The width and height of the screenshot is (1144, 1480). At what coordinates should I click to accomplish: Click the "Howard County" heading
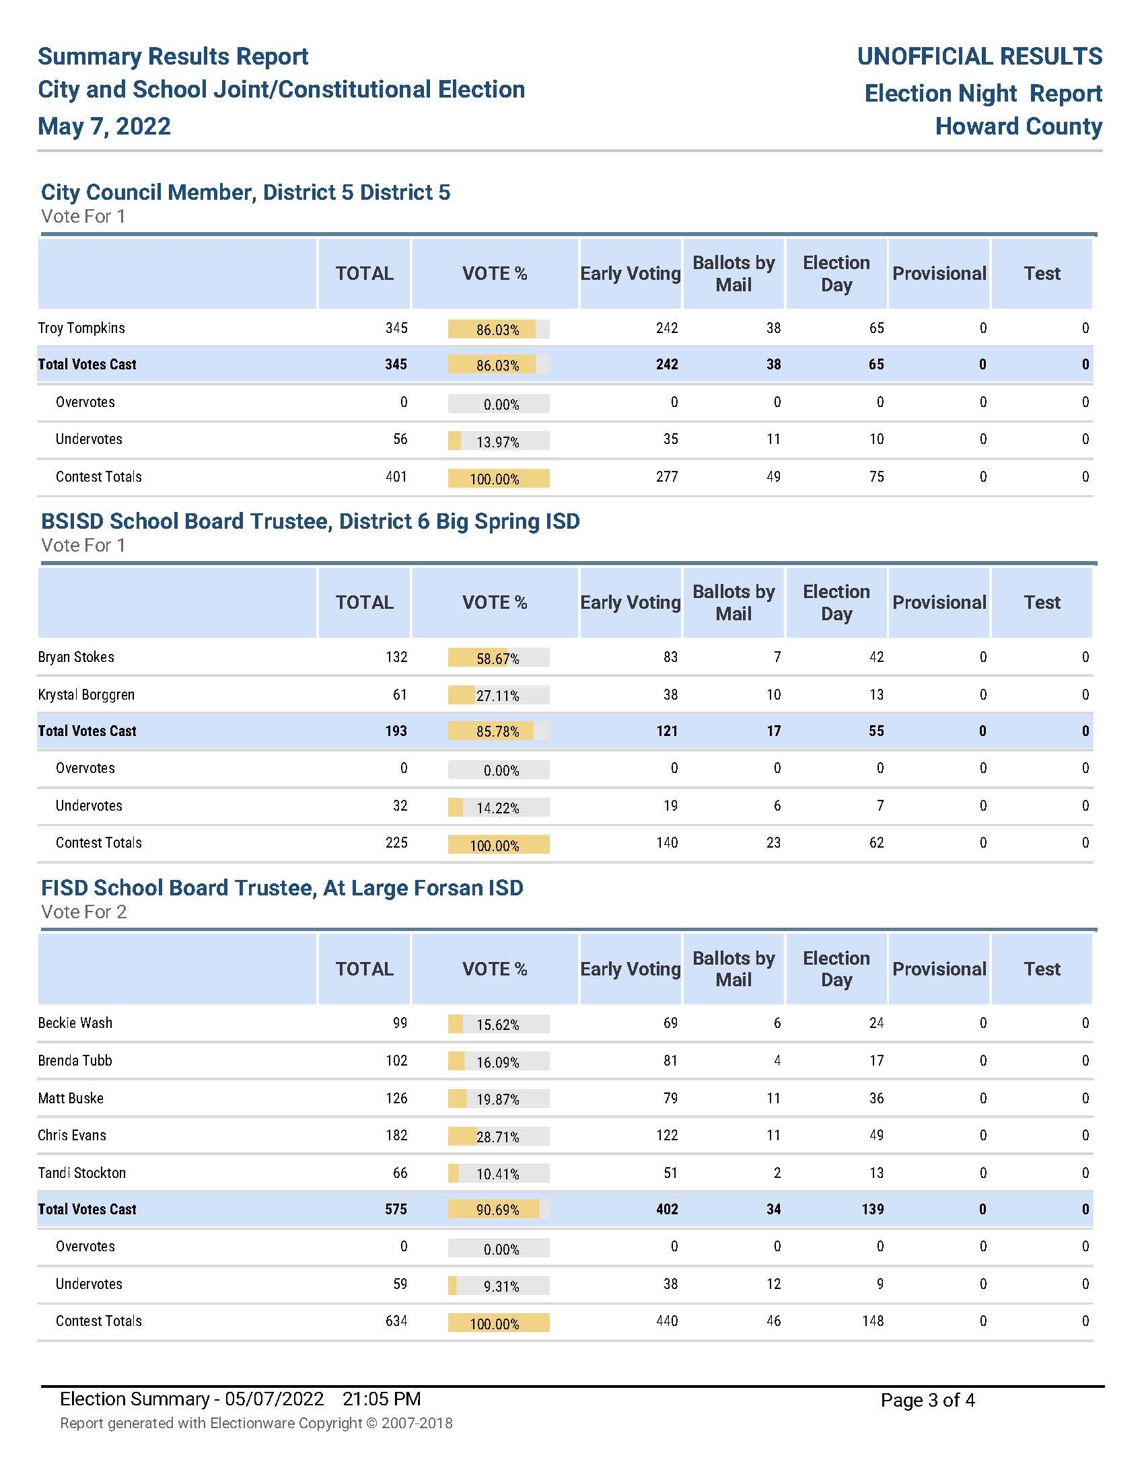pyautogui.click(x=1019, y=126)
